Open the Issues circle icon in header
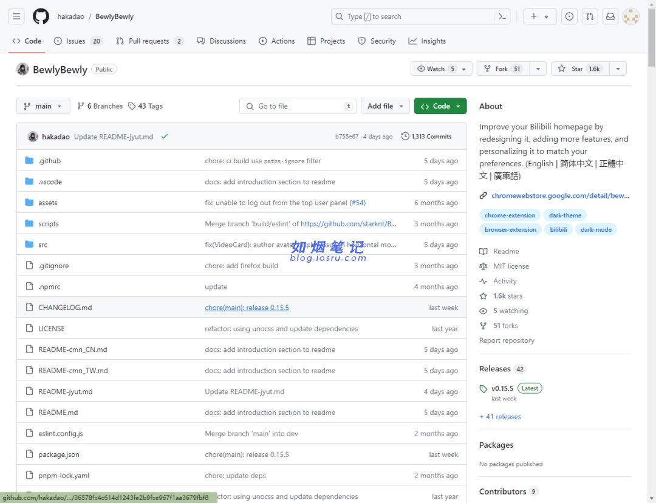 pos(569,16)
